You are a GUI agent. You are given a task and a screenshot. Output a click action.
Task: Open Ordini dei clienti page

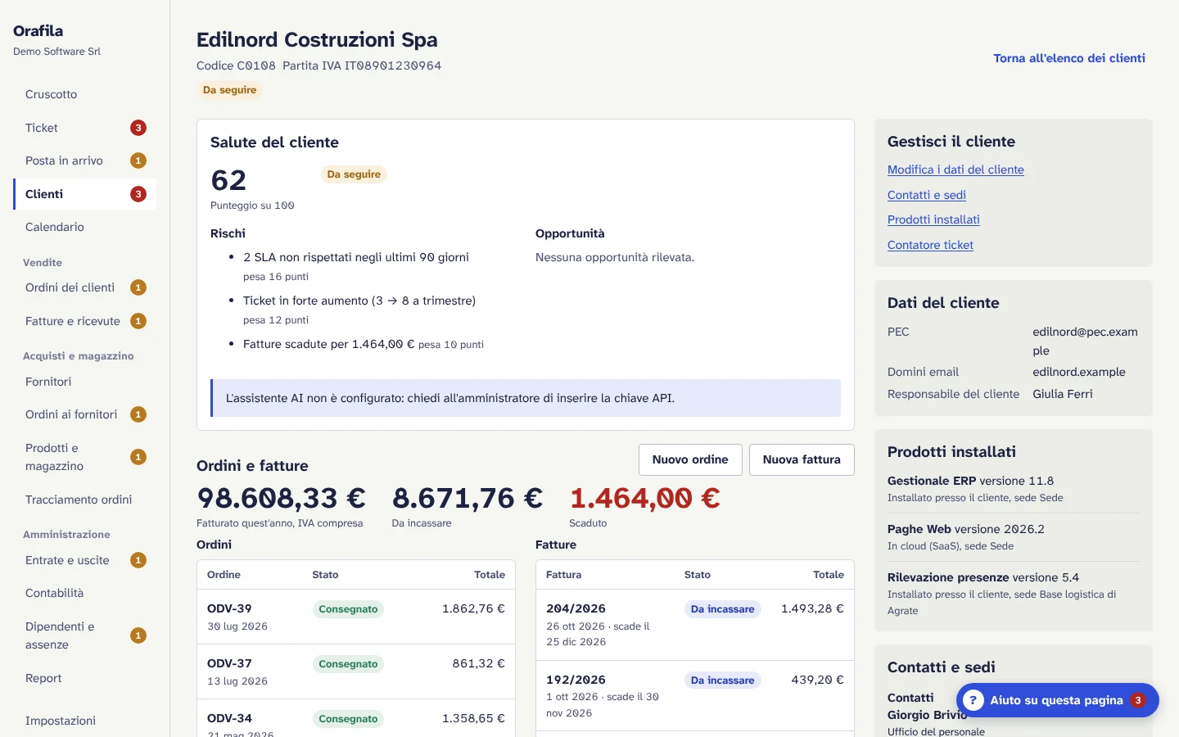tap(84, 287)
